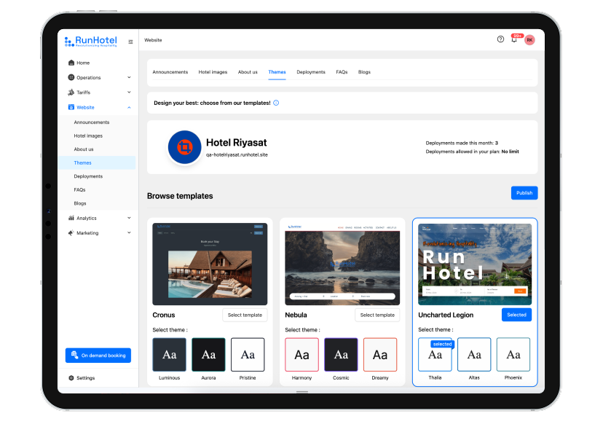Switch to the Blogs tab
The width and height of the screenshot is (603, 424).
click(364, 72)
